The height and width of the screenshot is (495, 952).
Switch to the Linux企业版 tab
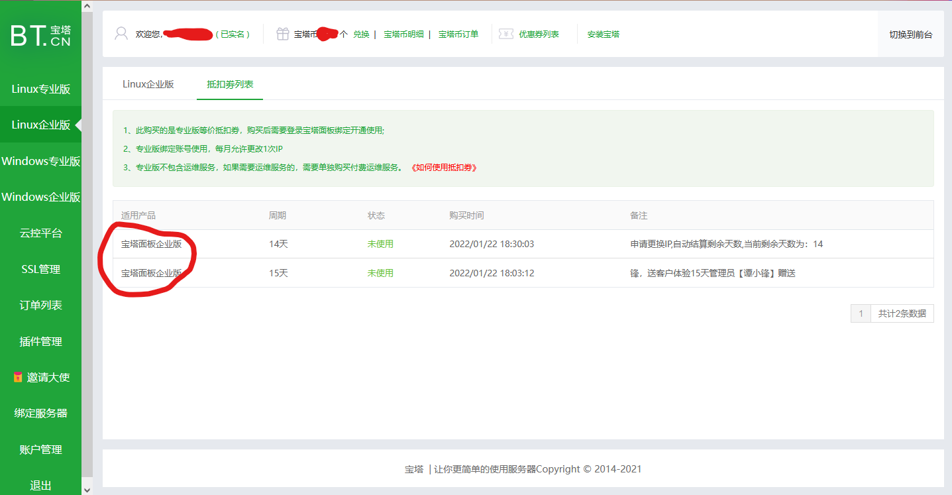[x=148, y=84]
